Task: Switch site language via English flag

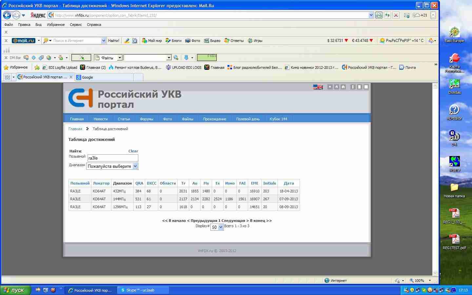Action: click(x=318, y=87)
